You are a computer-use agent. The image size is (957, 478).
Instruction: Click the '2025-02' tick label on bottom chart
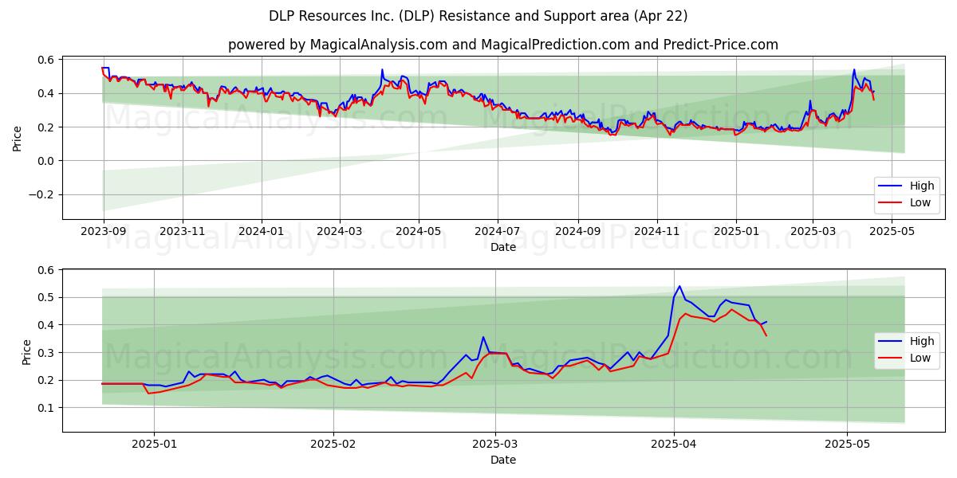(333, 445)
